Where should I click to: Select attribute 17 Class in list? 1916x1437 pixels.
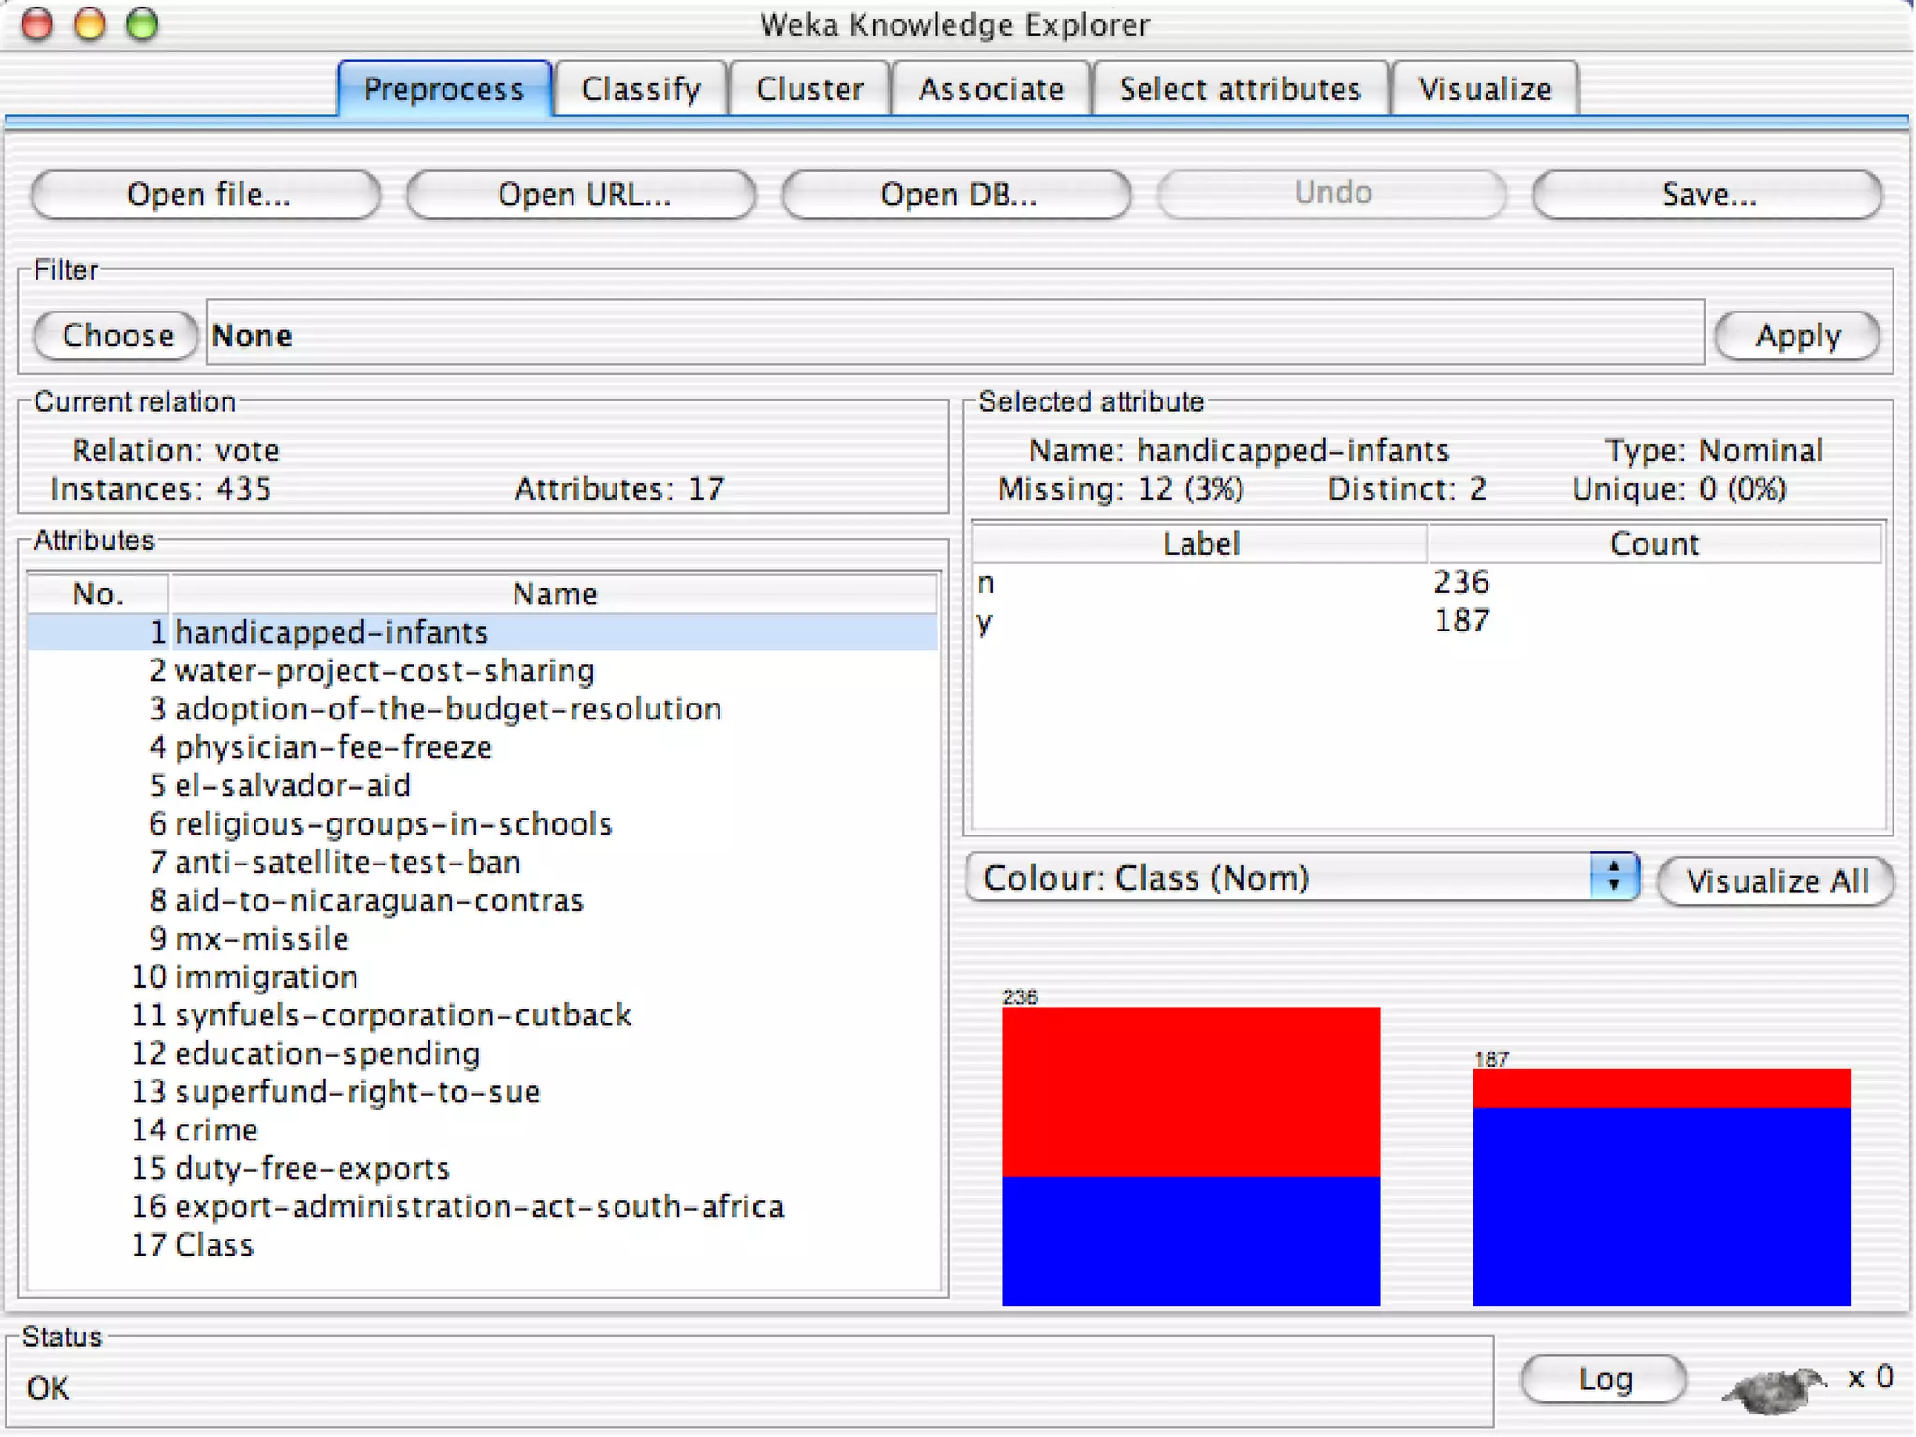pyautogui.click(x=214, y=1245)
